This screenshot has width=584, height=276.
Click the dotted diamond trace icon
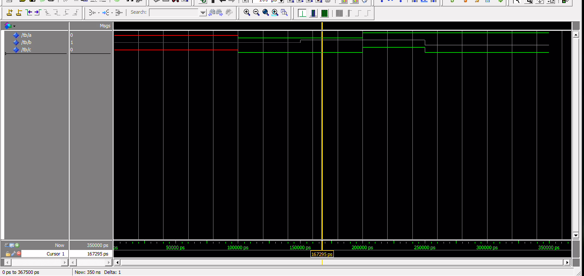click(119, 12)
